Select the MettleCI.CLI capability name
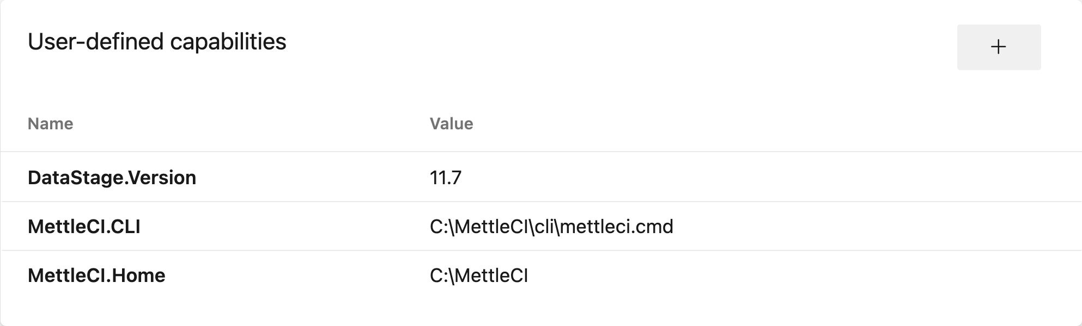Viewport: 1082px width, 326px height. [84, 227]
